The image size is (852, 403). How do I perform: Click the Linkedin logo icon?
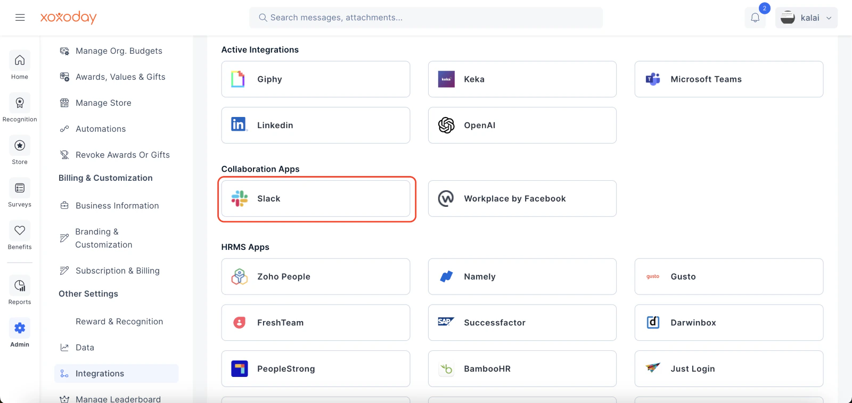tap(239, 124)
